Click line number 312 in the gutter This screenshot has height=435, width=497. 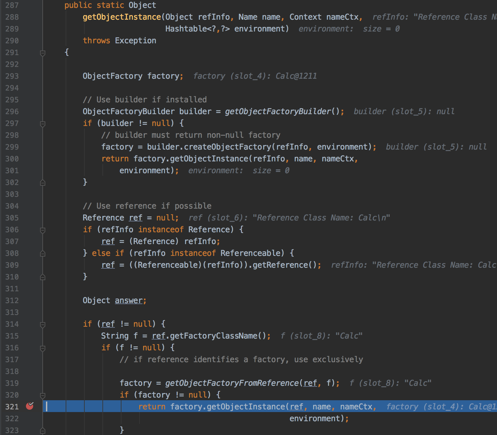12,300
